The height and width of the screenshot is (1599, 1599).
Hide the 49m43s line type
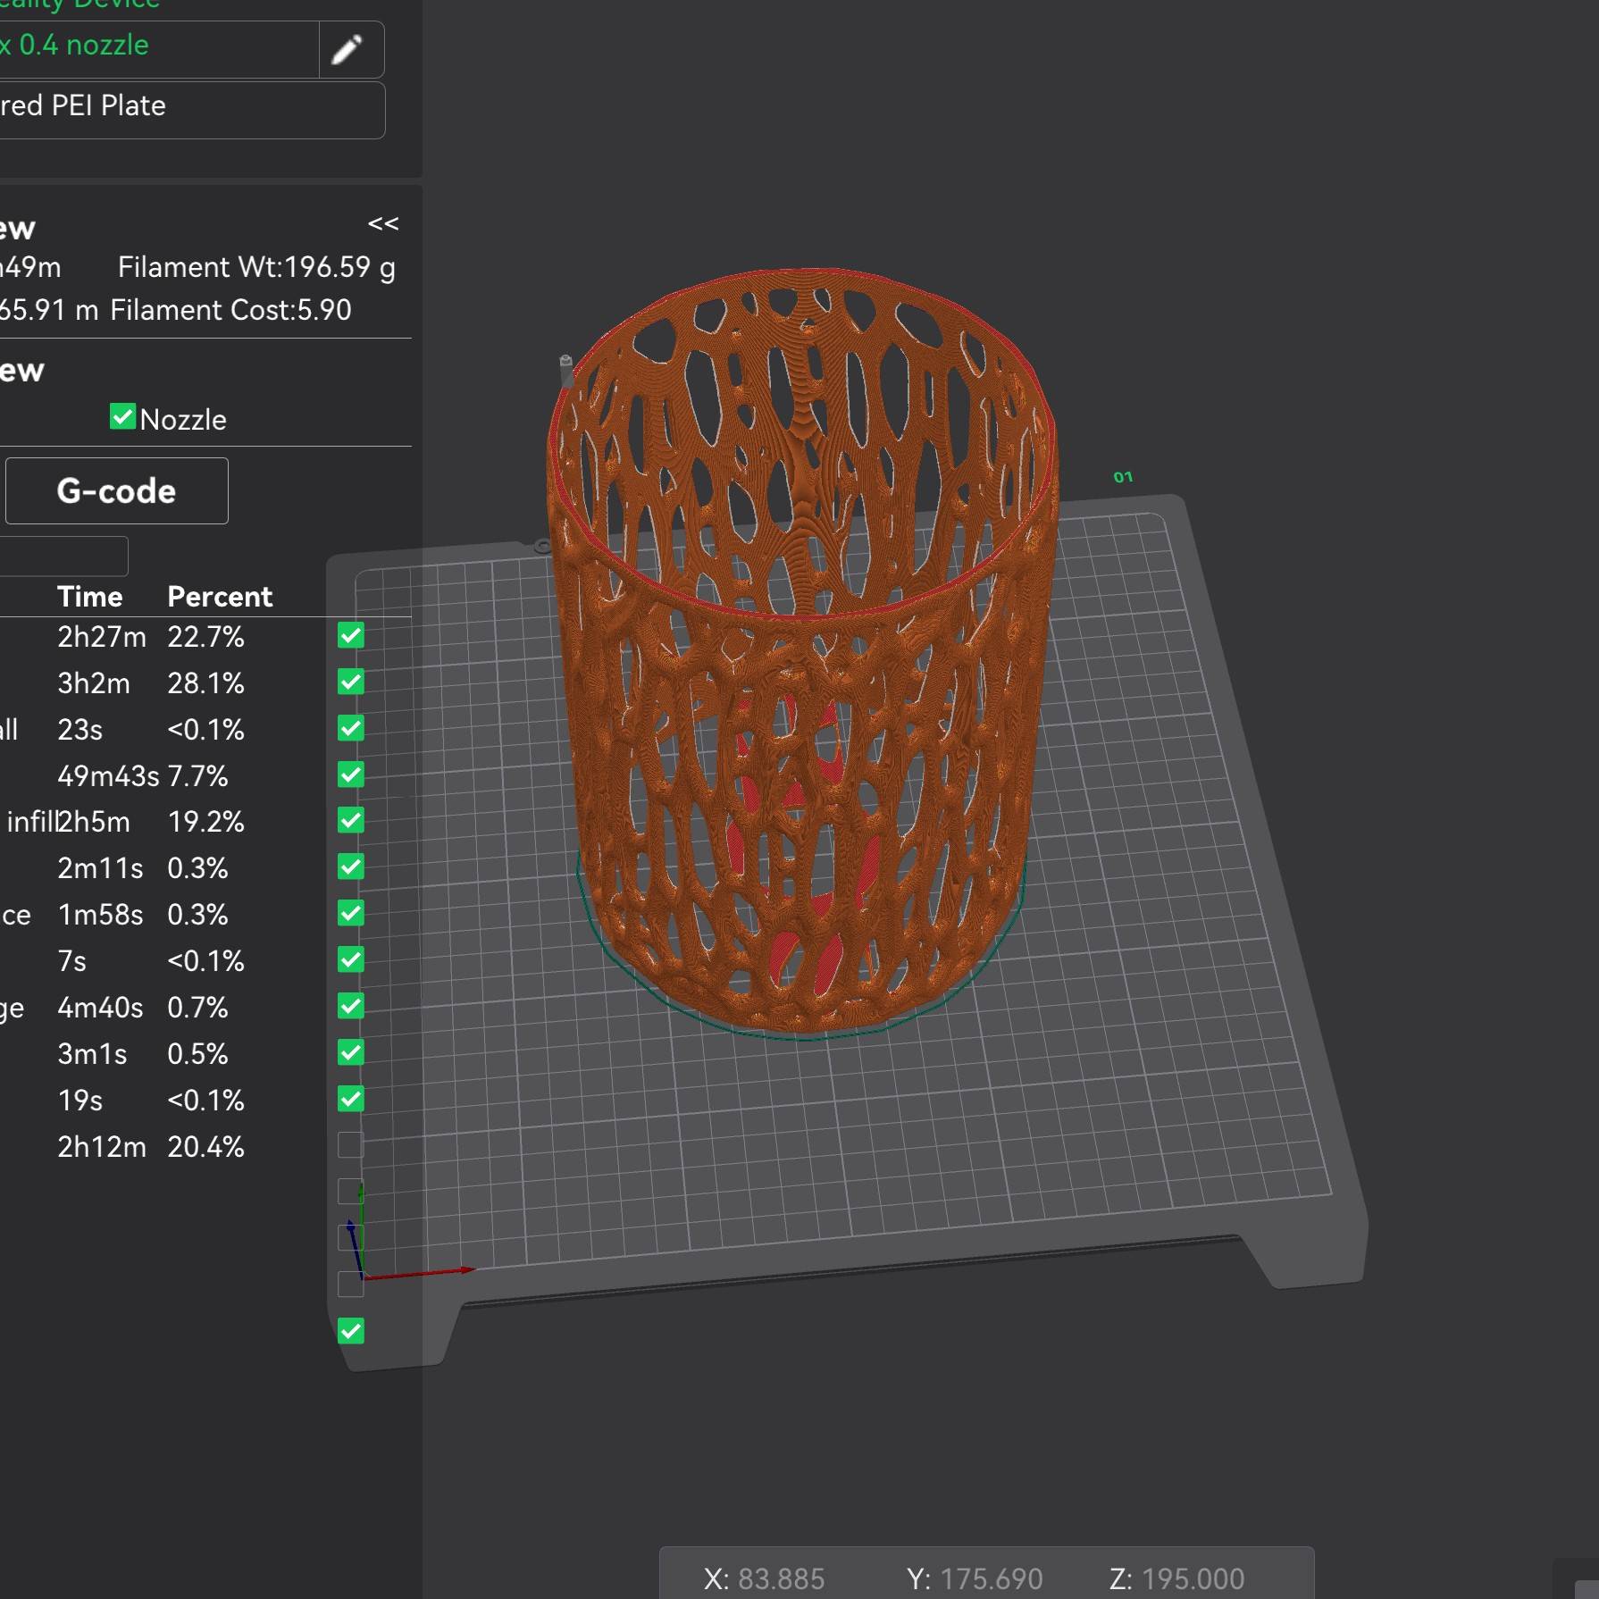pyautogui.click(x=351, y=774)
